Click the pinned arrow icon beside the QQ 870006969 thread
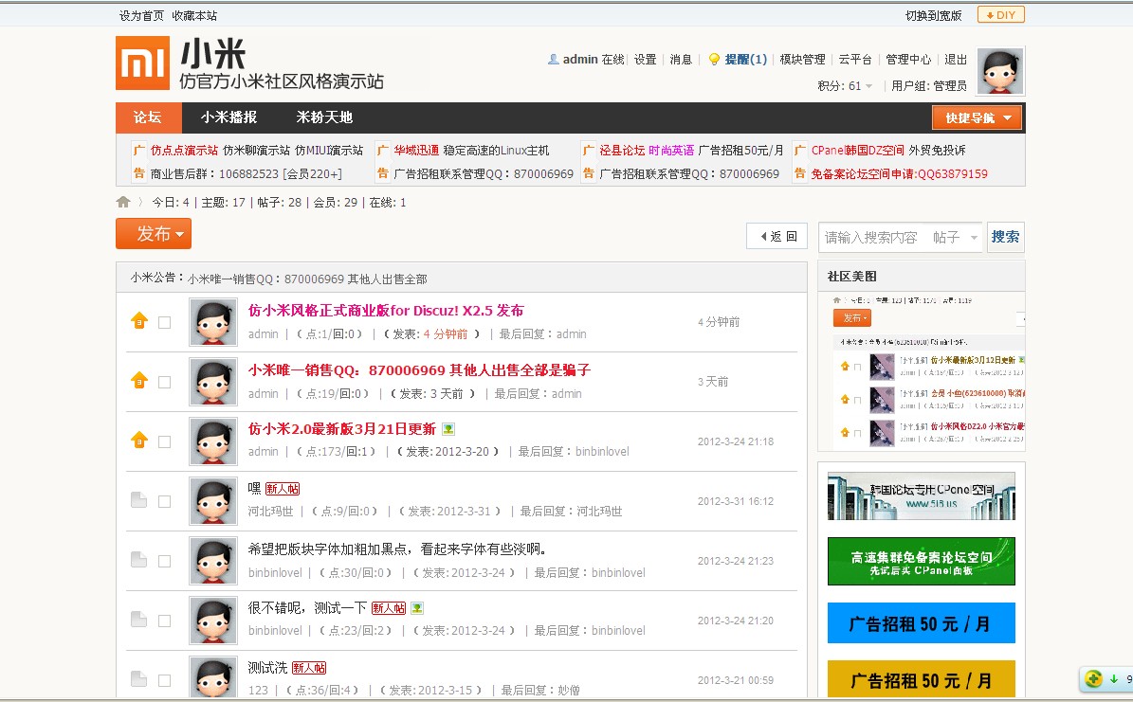Screen dimensions: 1133x702 pyautogui.click(x=139, y=381)
